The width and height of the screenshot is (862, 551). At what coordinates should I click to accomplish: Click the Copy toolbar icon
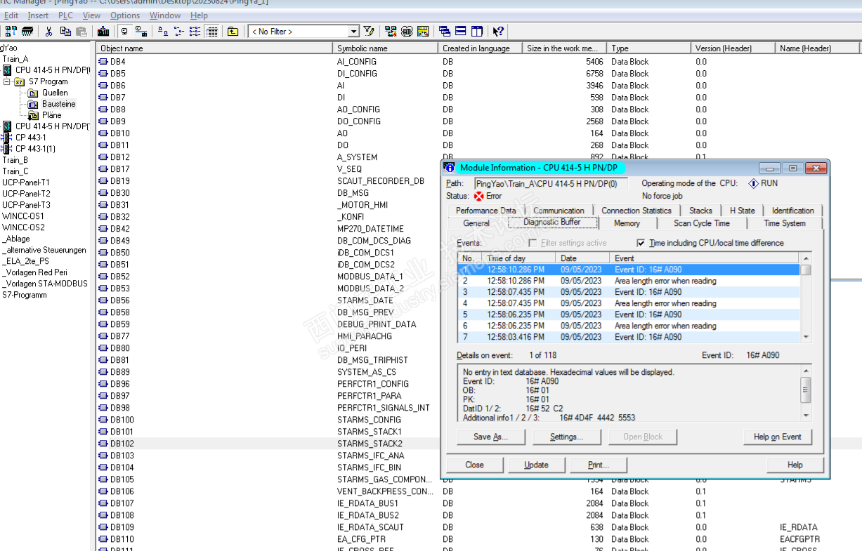pyautogui.click(x=65, y=32)
